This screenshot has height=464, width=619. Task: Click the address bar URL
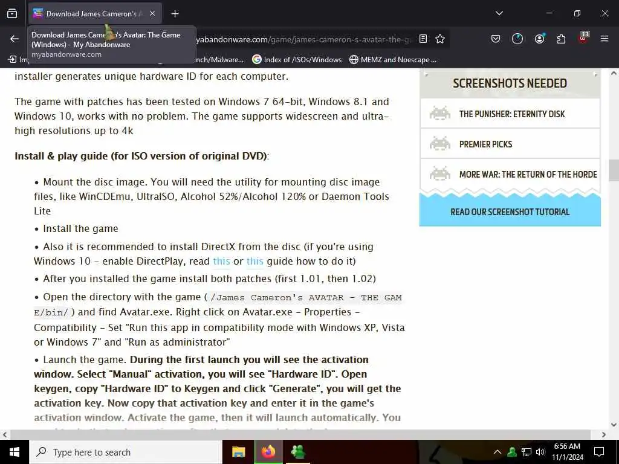click(x=304, y=39)
